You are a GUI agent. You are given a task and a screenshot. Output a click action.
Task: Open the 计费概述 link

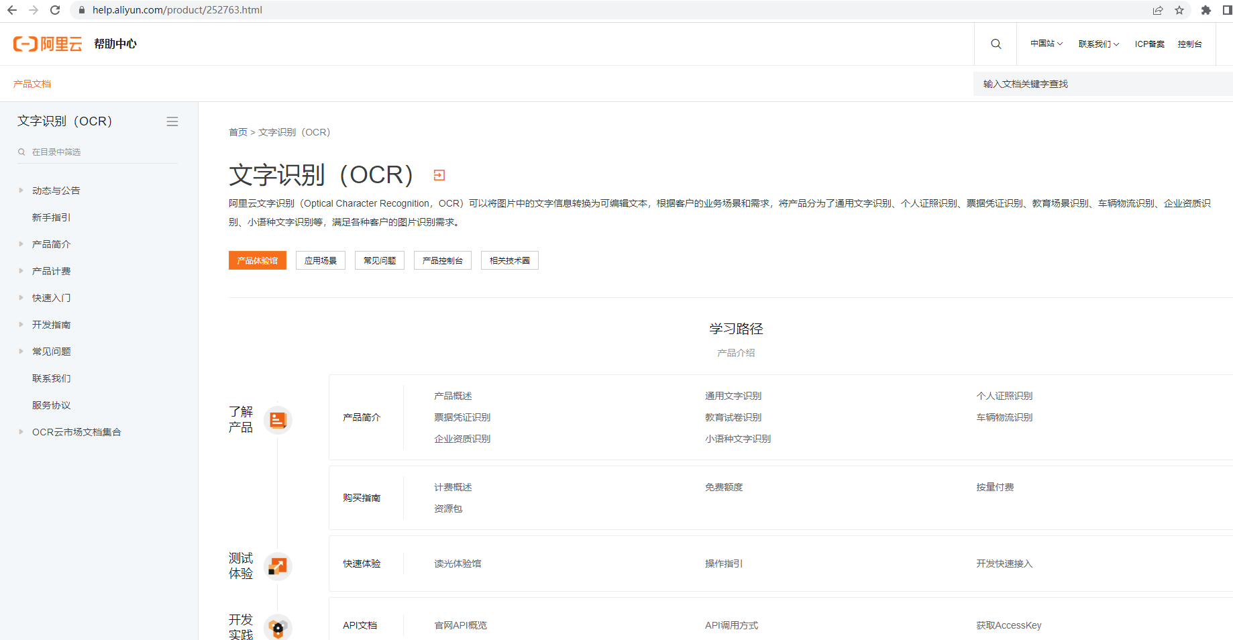[453, 487]
